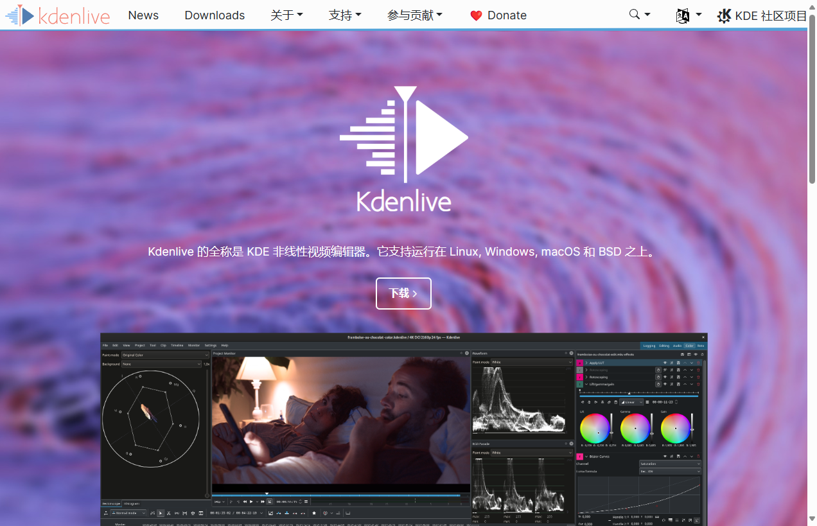This screenshot has width=817, height=526.
Task: Click the favorite star icon in the timeline toolbar
Action: [314, 513]
